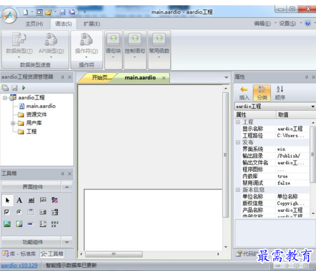Select the rich edit control icon
Image resolution: width=316 pixels, height=271 pixels.
55,200
